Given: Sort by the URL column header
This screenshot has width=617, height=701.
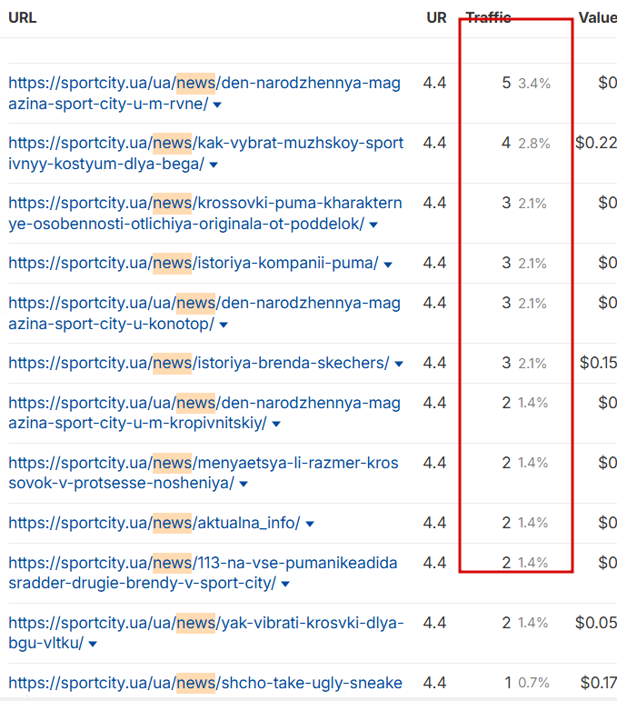Looking at the screenshot, I should 23,18.
